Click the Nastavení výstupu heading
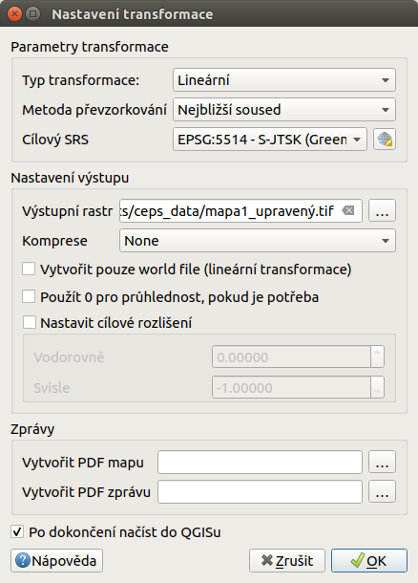The image size is (418, 583). pos(70,178)
